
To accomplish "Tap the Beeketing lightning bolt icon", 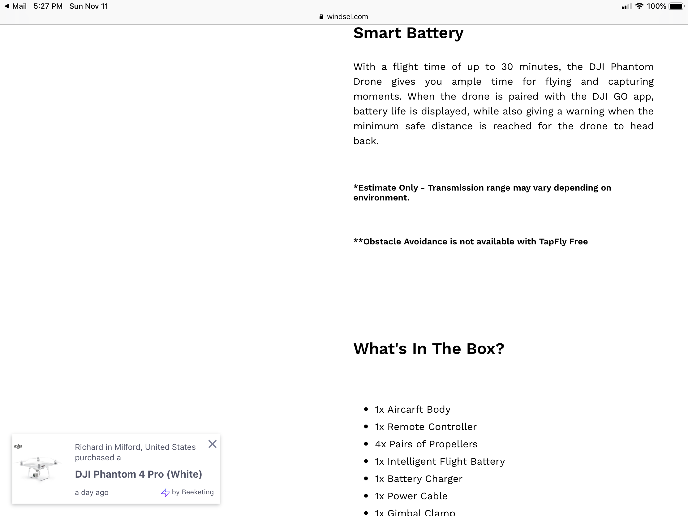I will pyautogui.click(x=165, y=492).
